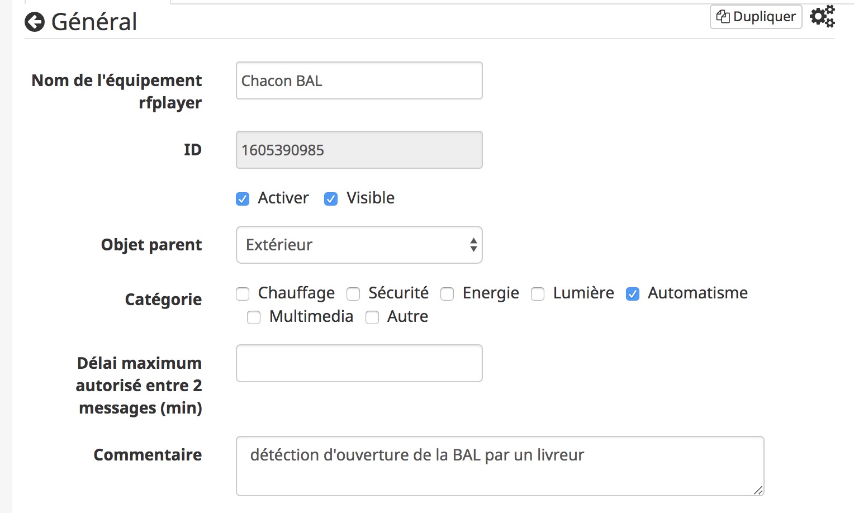Click the Dupliquer button
Screen dimensions: 854x513
756,17
